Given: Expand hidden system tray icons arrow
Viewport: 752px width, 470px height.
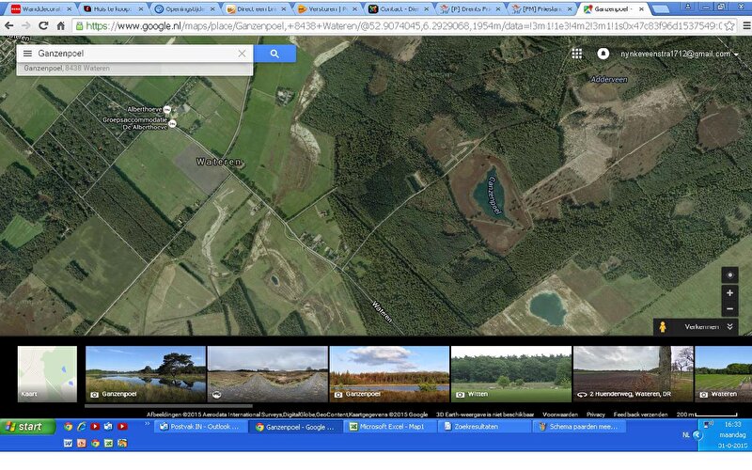Looking at the screenshot, I should click(x=697, y=434).
